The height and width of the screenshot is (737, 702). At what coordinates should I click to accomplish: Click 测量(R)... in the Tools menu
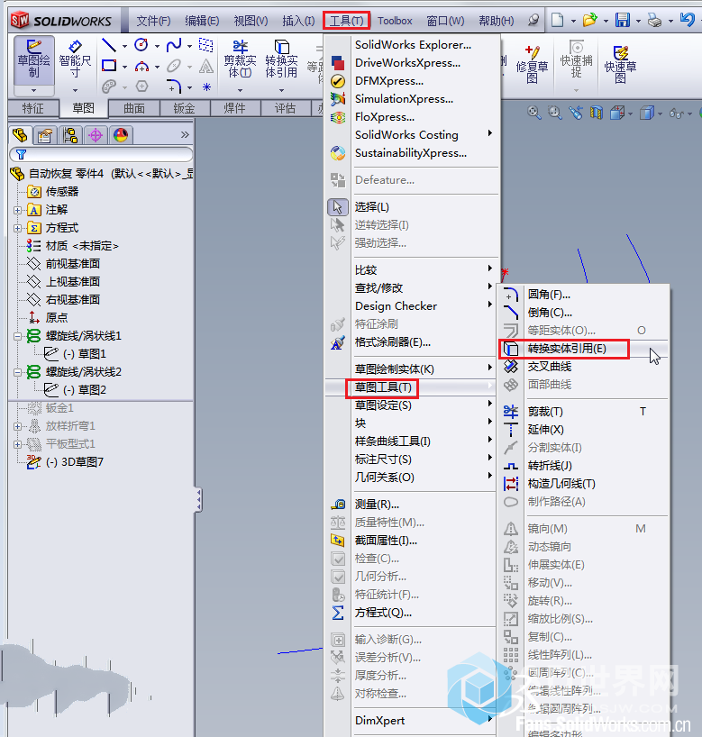tap(377, 505)
